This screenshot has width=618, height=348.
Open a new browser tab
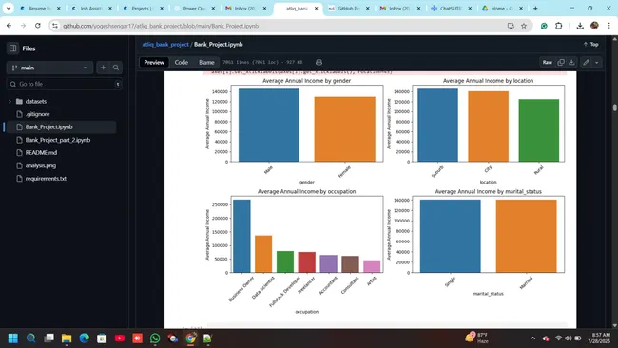(x=535, y=8)
